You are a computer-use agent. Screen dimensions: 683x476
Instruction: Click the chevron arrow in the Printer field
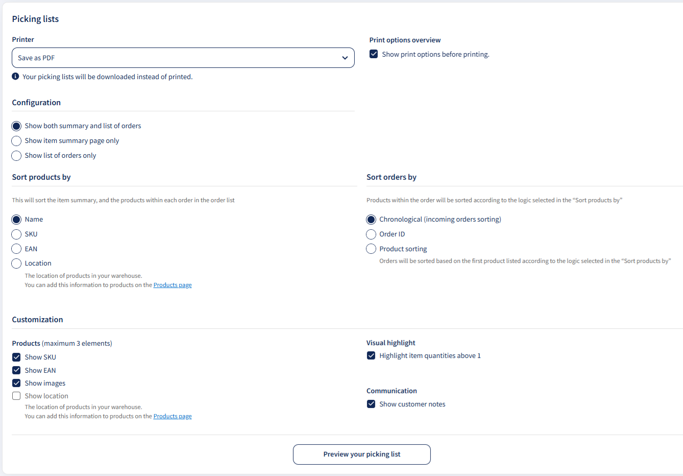345,58
